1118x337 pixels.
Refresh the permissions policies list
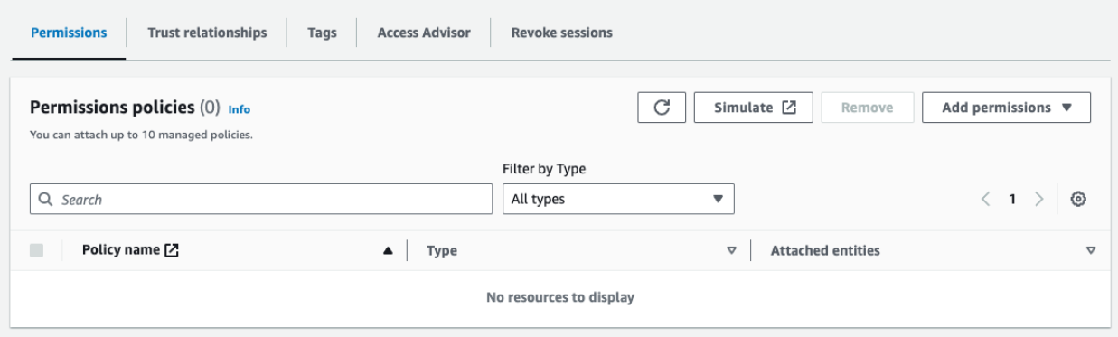pos(662,108)
